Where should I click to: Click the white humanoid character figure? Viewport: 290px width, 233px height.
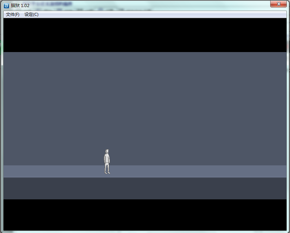click(x=107, y=161)
